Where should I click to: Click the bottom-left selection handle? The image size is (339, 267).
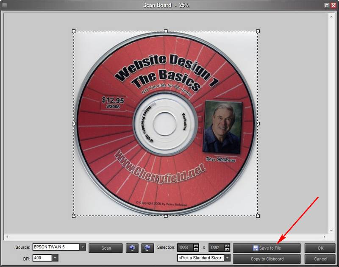(x=74, y=216)
